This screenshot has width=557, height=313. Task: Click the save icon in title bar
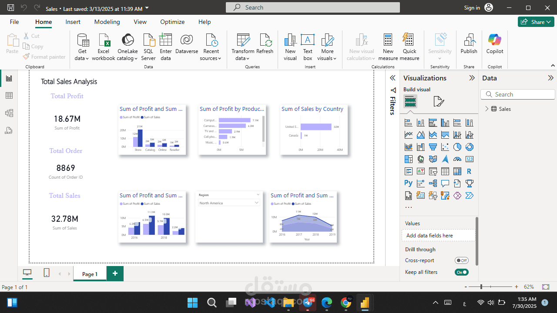pyautogui.click(x=10, y=8)
